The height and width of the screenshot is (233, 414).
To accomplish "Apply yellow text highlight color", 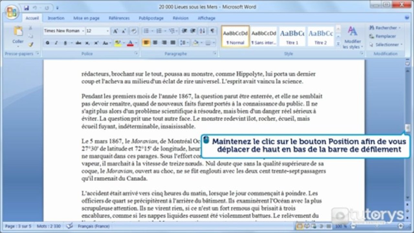I will pyautogui.click(x=117, y=43).
